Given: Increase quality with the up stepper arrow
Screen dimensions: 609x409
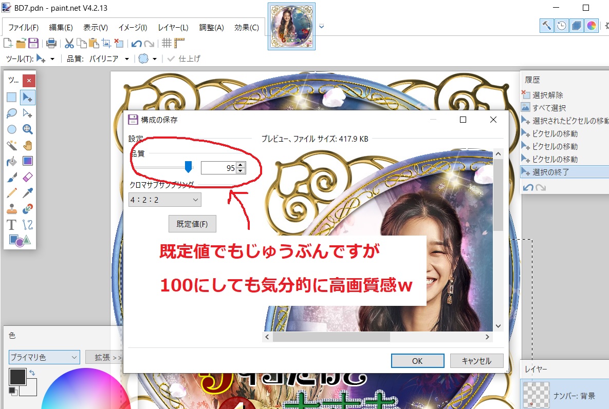Looking at the screenshot, I should pos(241,165).
